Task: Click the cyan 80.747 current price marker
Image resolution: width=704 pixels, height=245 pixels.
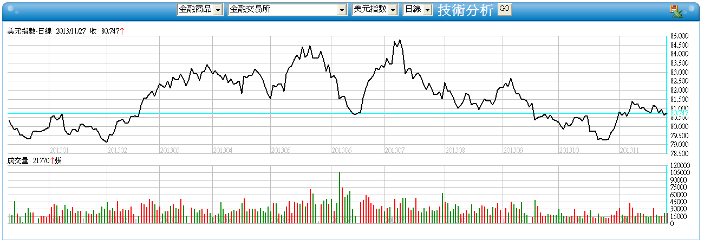Action: [679, 113]
